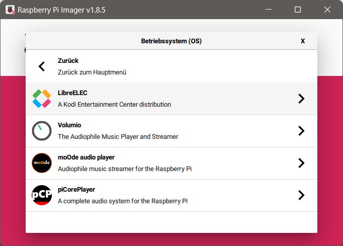Click 'Zurück zum Hauptmenü' text
Image resolution: width=343 pixels, height=246 pixels.
92,72
